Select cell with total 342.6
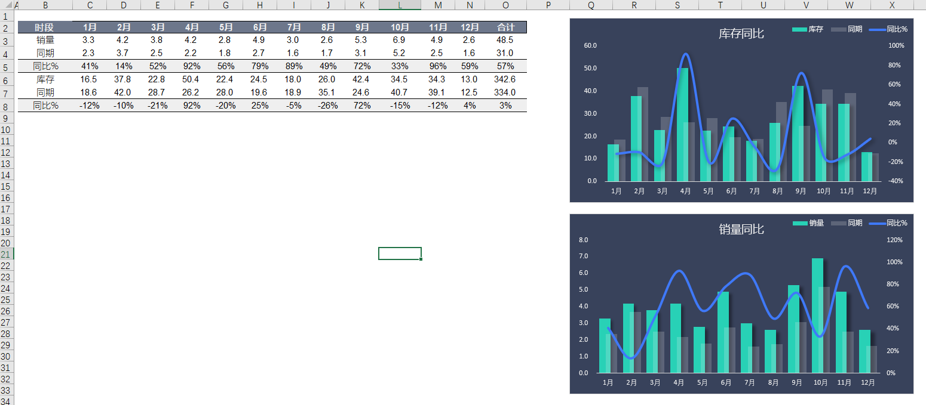The height and width of the screenshot is (405, 926). pyautogui.click(x=506, y=79)
